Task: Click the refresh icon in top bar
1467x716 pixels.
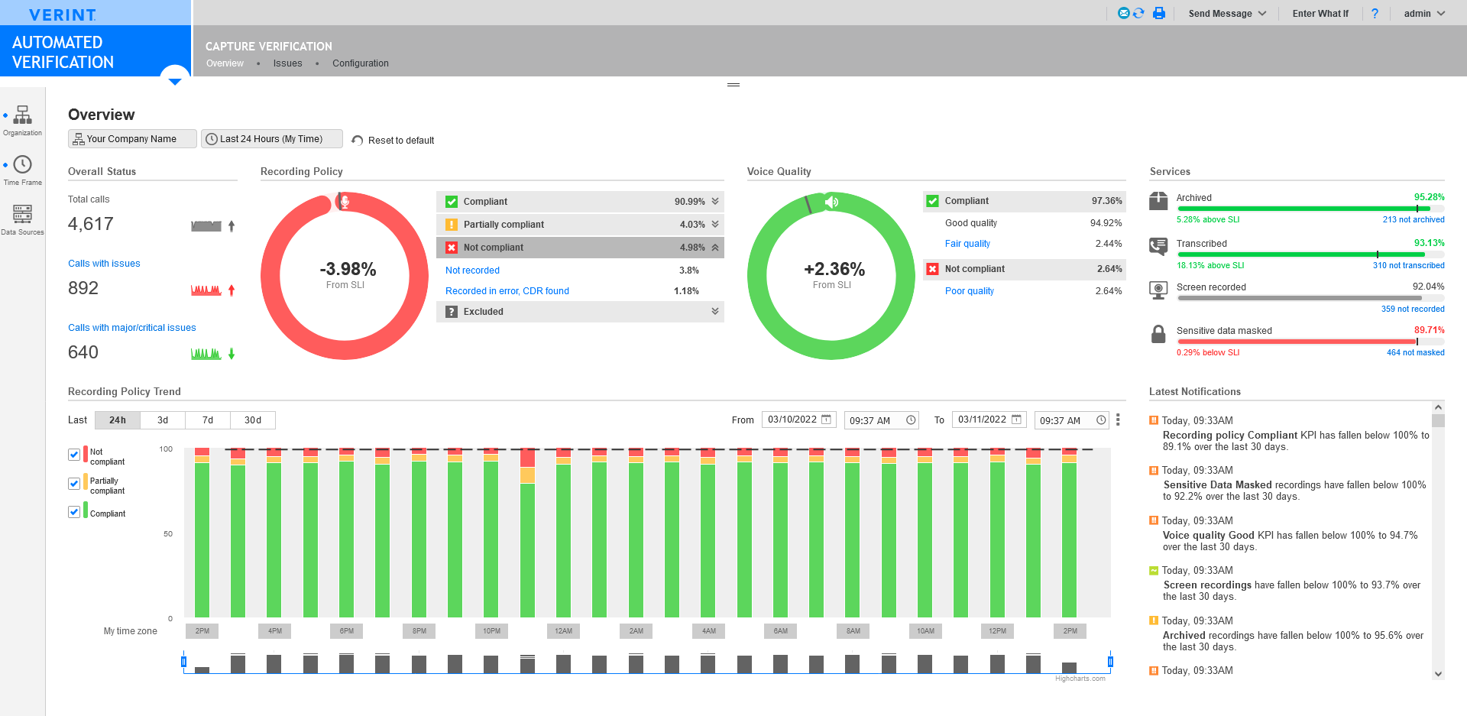Action: click(1138, 13)
